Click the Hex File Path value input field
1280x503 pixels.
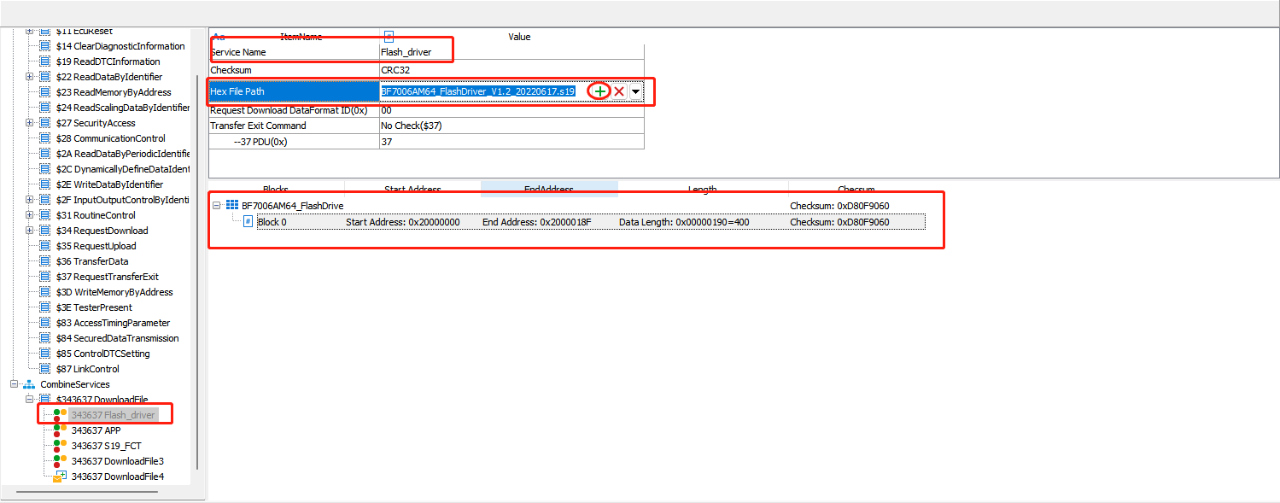478,91
